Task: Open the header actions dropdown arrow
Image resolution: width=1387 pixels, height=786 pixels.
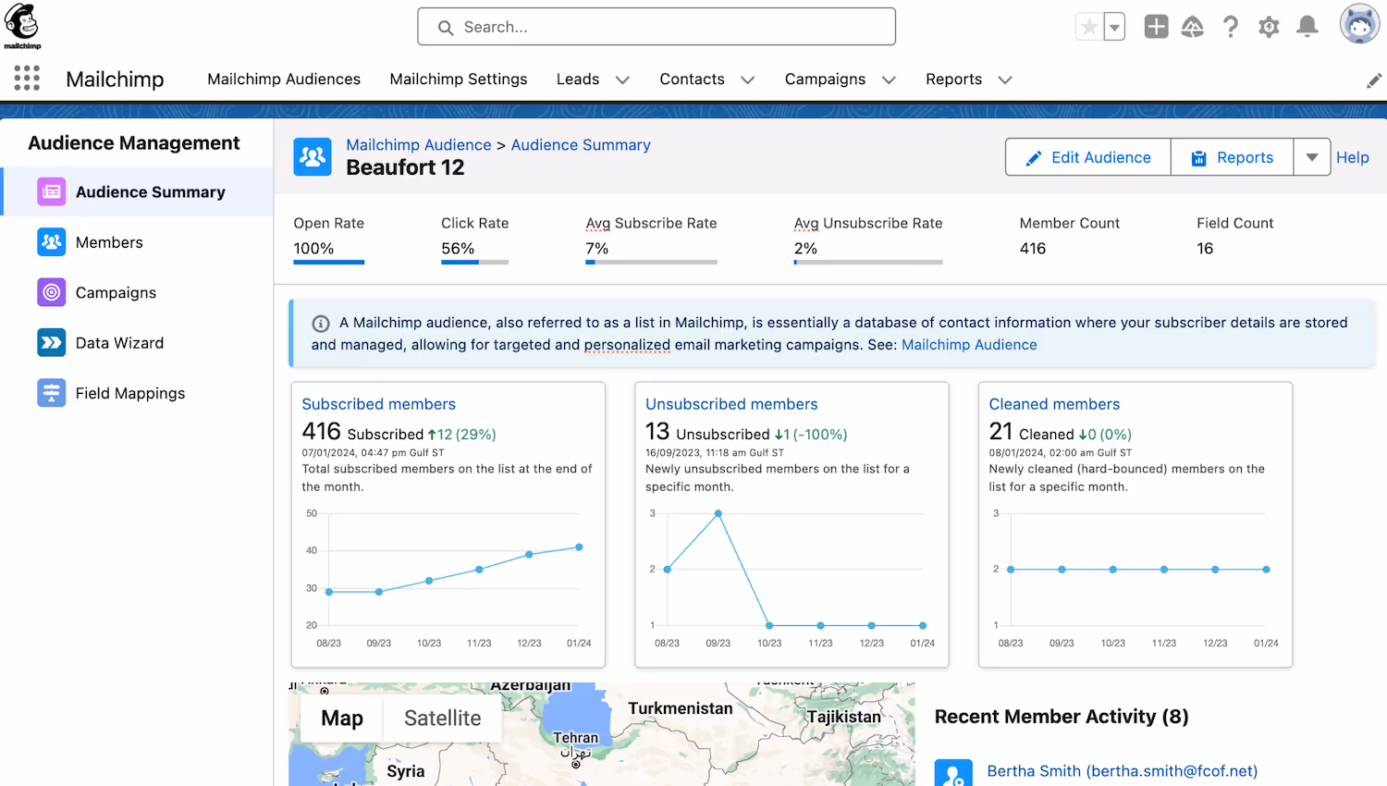Action: click(1312, 157)
